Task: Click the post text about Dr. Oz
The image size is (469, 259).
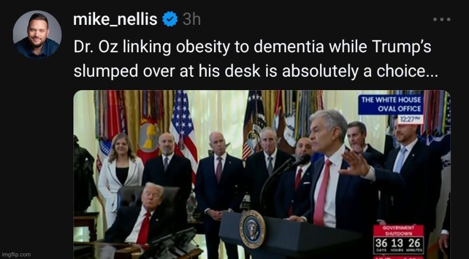Action: point(255,59)
